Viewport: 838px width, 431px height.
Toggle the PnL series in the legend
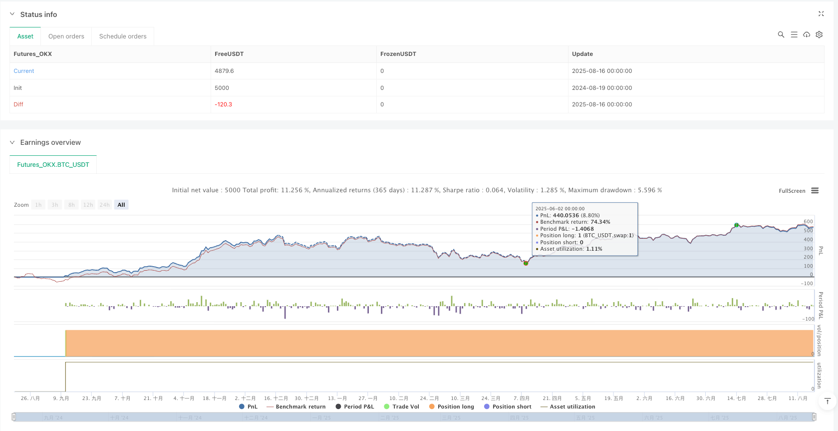coord(249,407)
